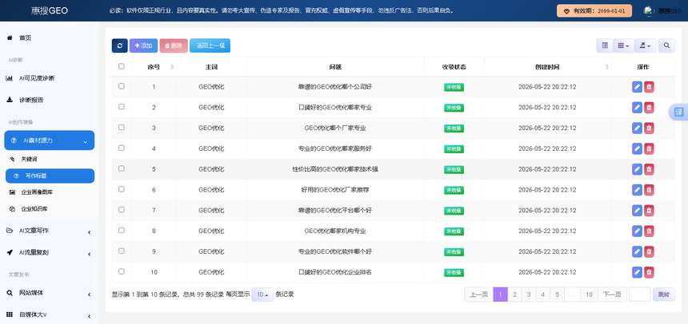Viewport: 688px width, 324px height.
Task: Toggle card view icon in toolbar
Action: pyautogui.click(x=605, y=45)
